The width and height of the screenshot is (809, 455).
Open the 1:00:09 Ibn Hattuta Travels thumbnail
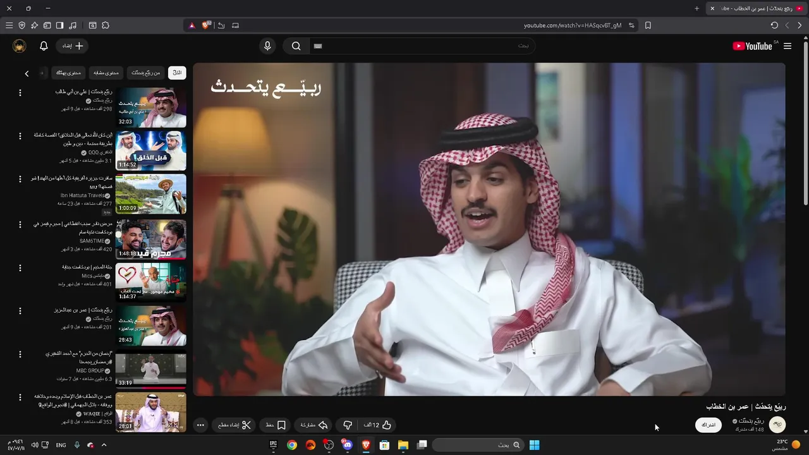coord(150,195)
